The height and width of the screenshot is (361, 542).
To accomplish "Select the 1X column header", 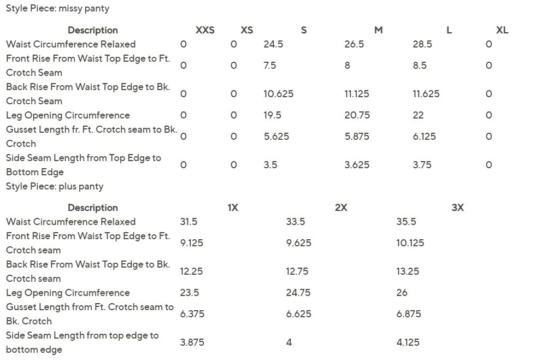I will [233, 208].
